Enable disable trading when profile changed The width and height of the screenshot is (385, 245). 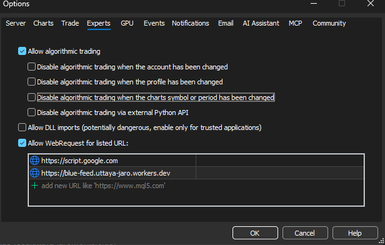point(31,82)
